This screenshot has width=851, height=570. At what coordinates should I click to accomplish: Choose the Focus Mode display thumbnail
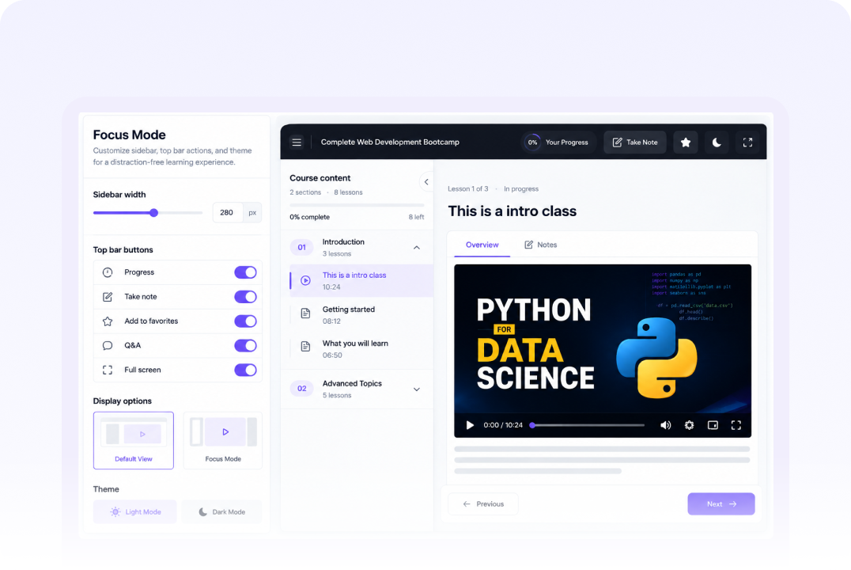click(x=222, y=440)
